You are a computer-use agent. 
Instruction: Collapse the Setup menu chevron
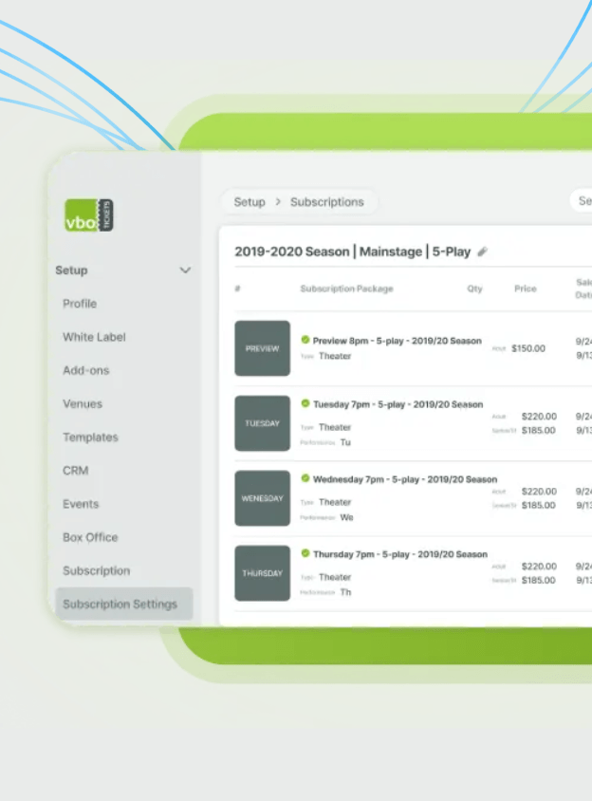(185, 270)
